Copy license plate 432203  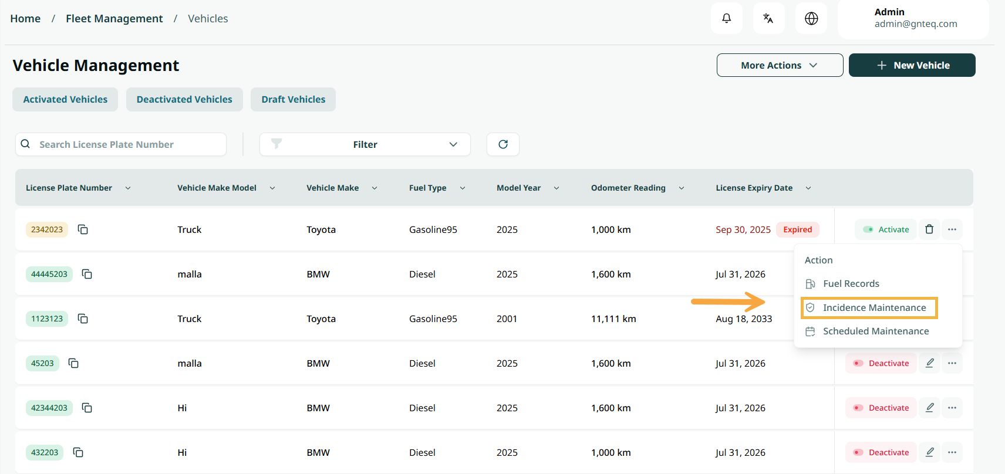(78, 452)
